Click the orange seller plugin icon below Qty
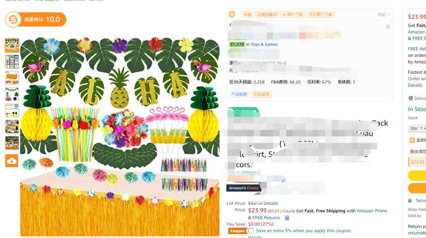Image resolution: width=426 pixels, height=238 pixels. (x=412, y=140)
